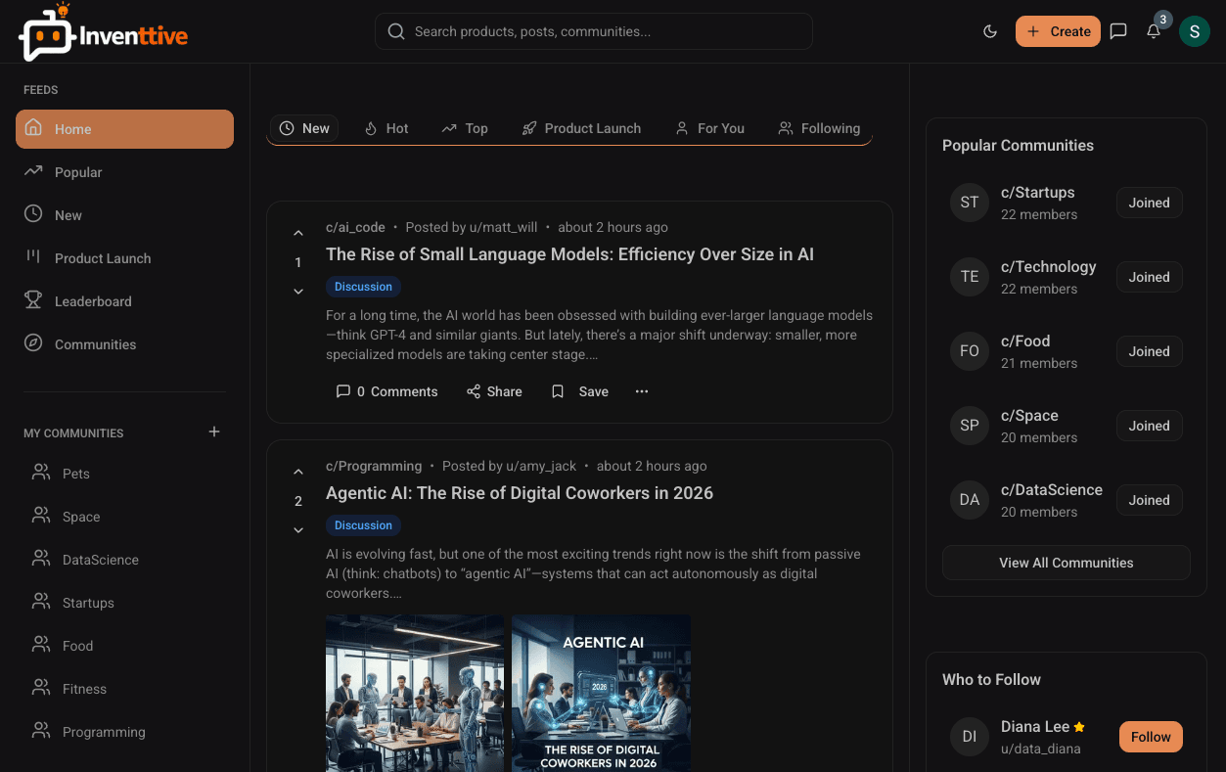Switch to the Hot feed tab

click(x=386, y=128)
